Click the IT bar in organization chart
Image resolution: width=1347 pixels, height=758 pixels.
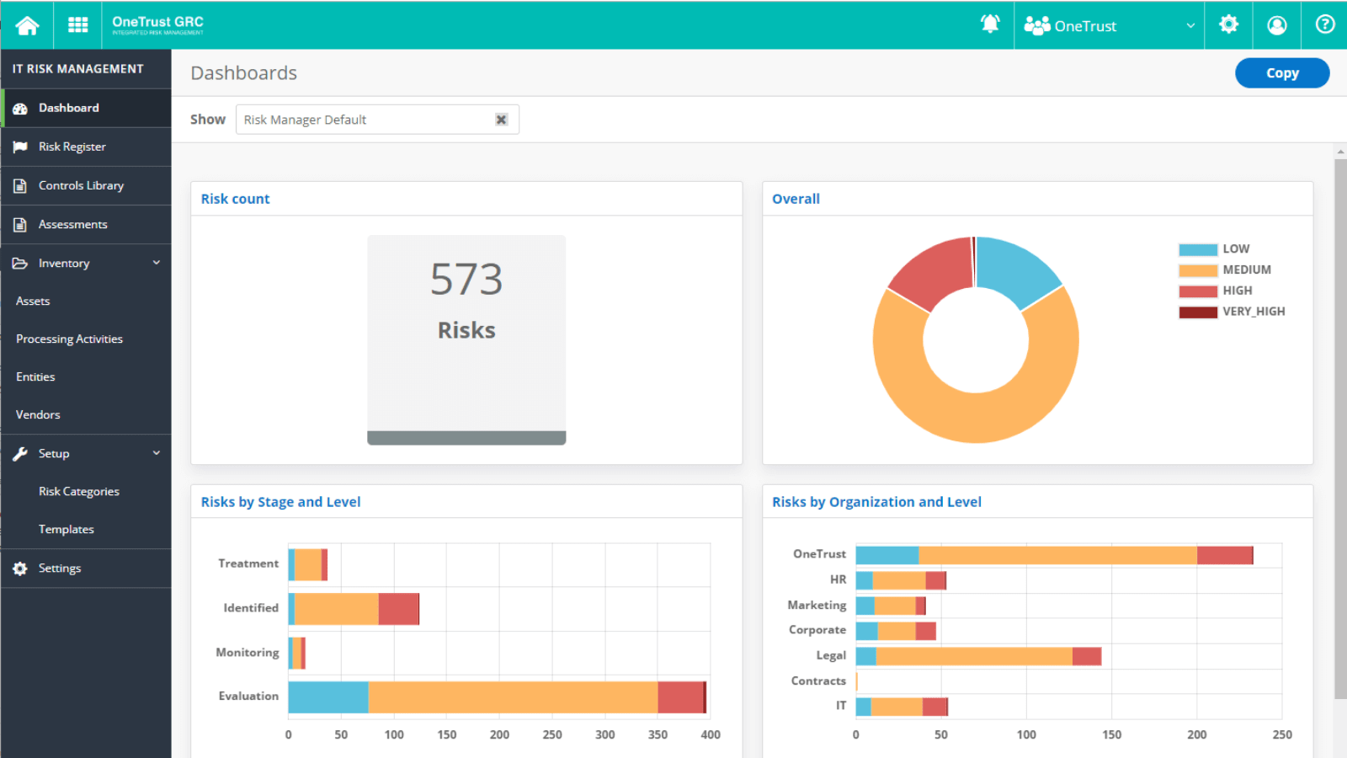[902, 707]
